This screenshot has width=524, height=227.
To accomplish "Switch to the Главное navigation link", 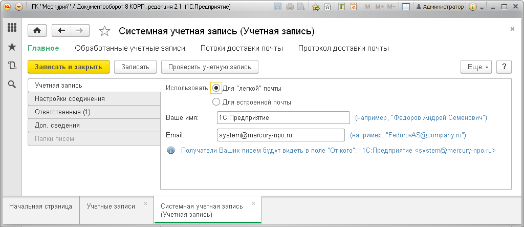I will click(43, 48).
